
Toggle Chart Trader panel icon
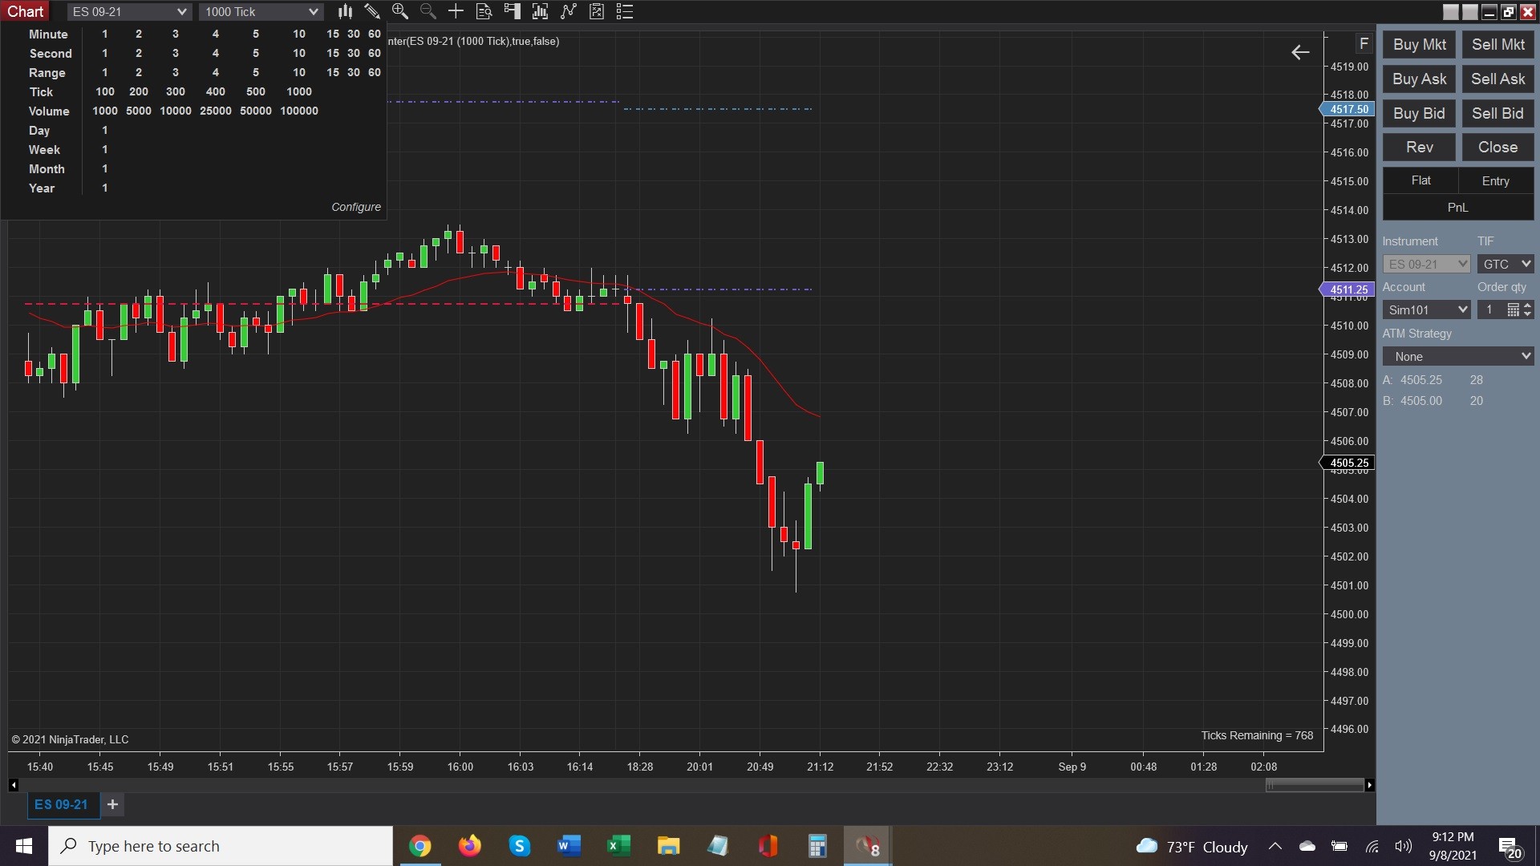tap(512, 11)
